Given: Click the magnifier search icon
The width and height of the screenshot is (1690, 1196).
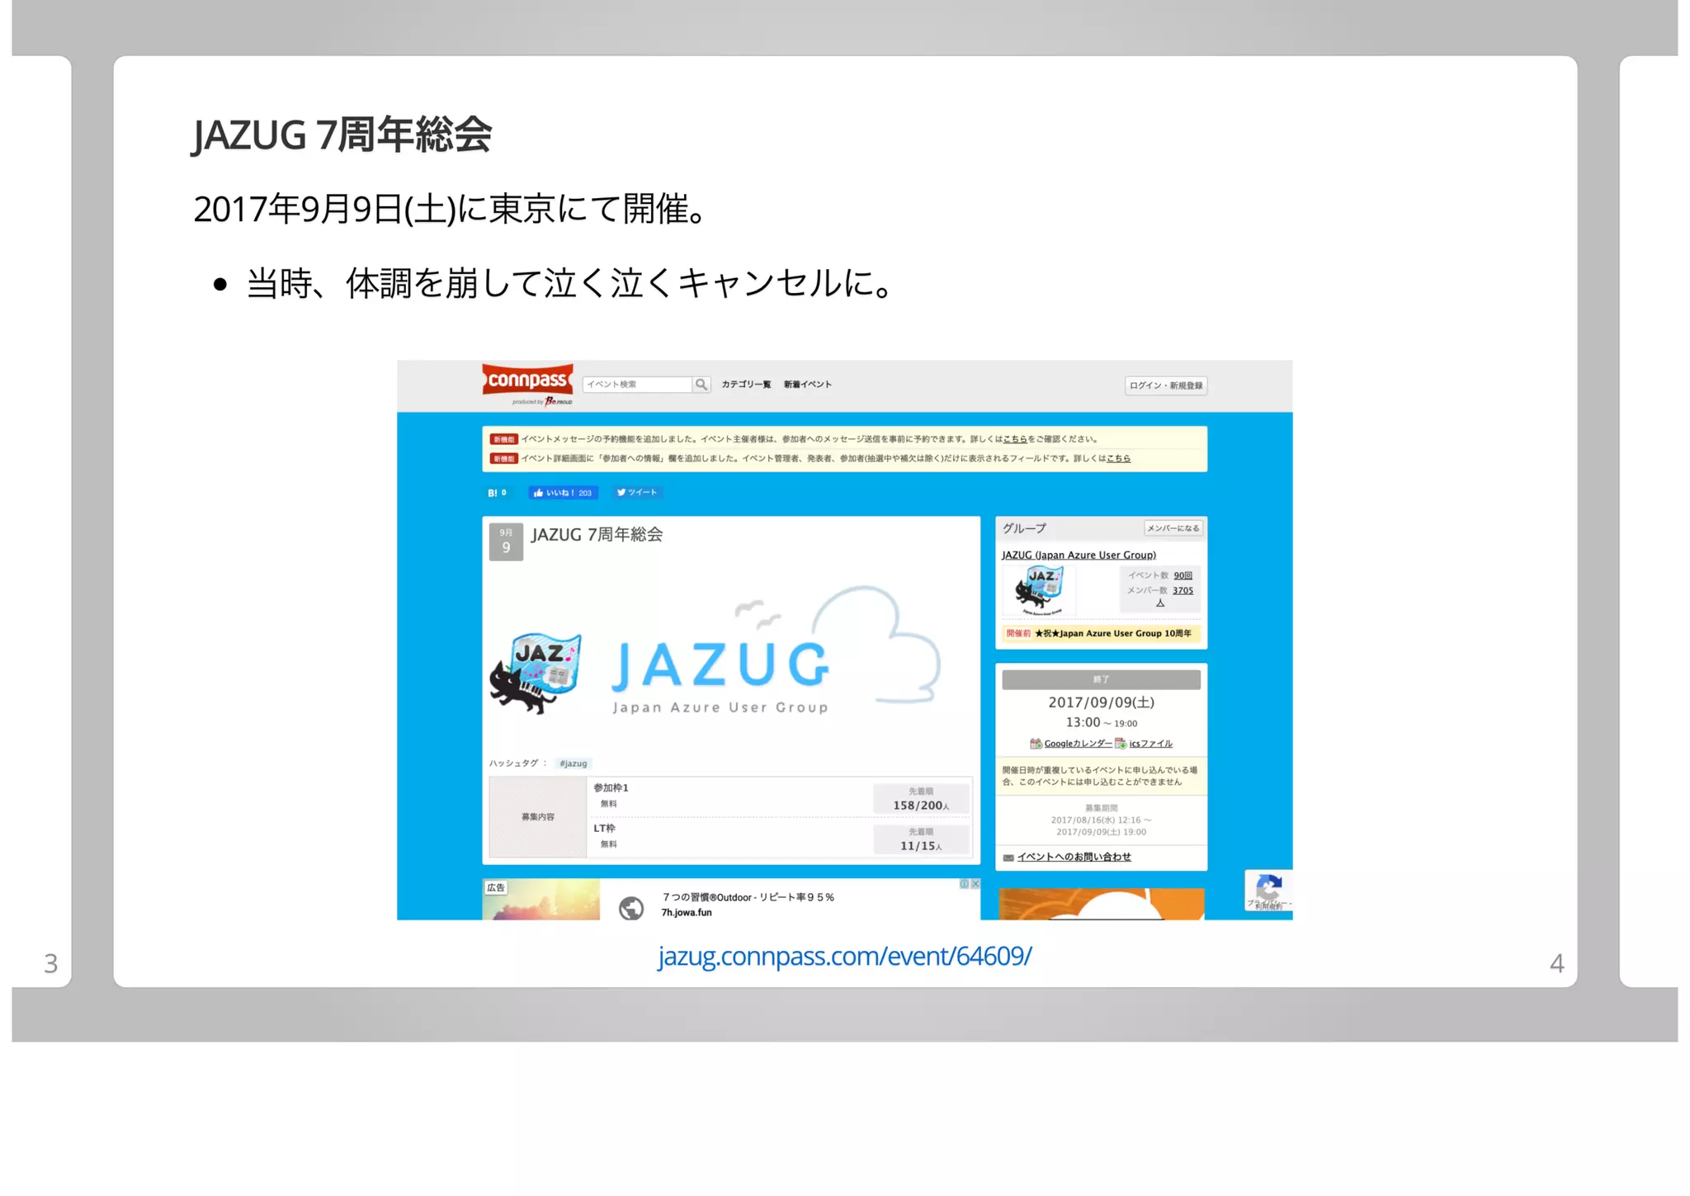Looking at the screenshot, I should 701,385.
